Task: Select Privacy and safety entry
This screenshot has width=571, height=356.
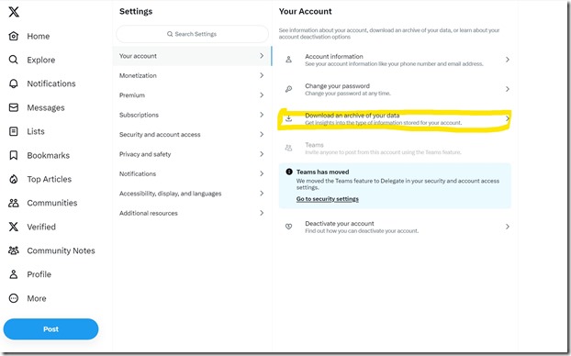Action: (x=192, y=154)
